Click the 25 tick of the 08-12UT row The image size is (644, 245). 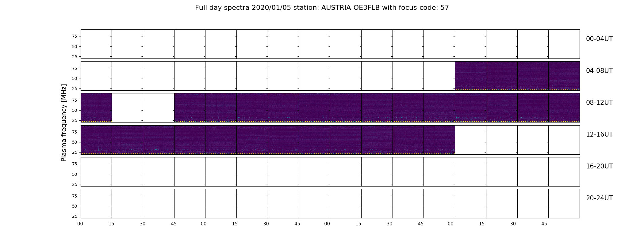pos(75,120)
